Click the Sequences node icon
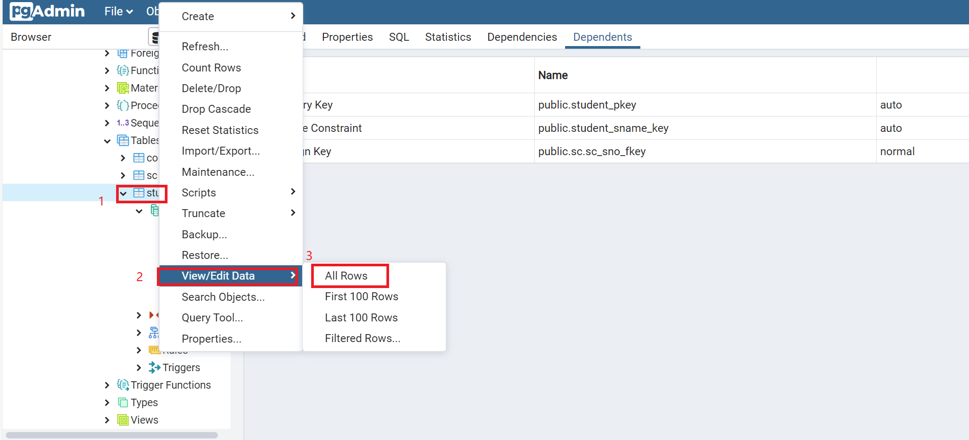The image size is (969, 440). [122, 123]
